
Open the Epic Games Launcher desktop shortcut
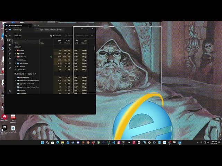(x=4, y=130)
